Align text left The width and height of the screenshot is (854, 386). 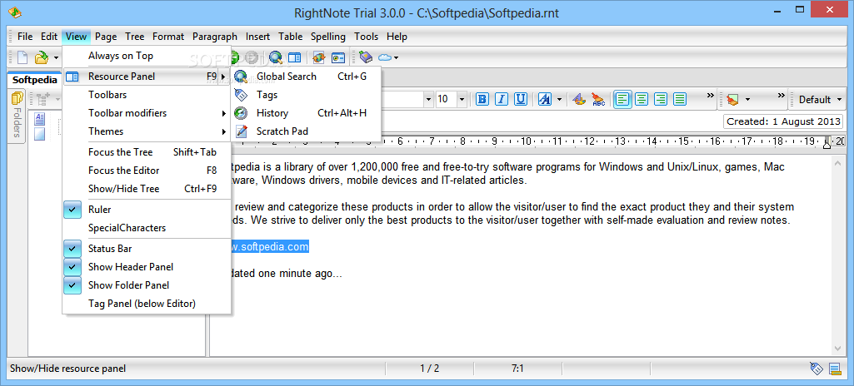(623, 99)
